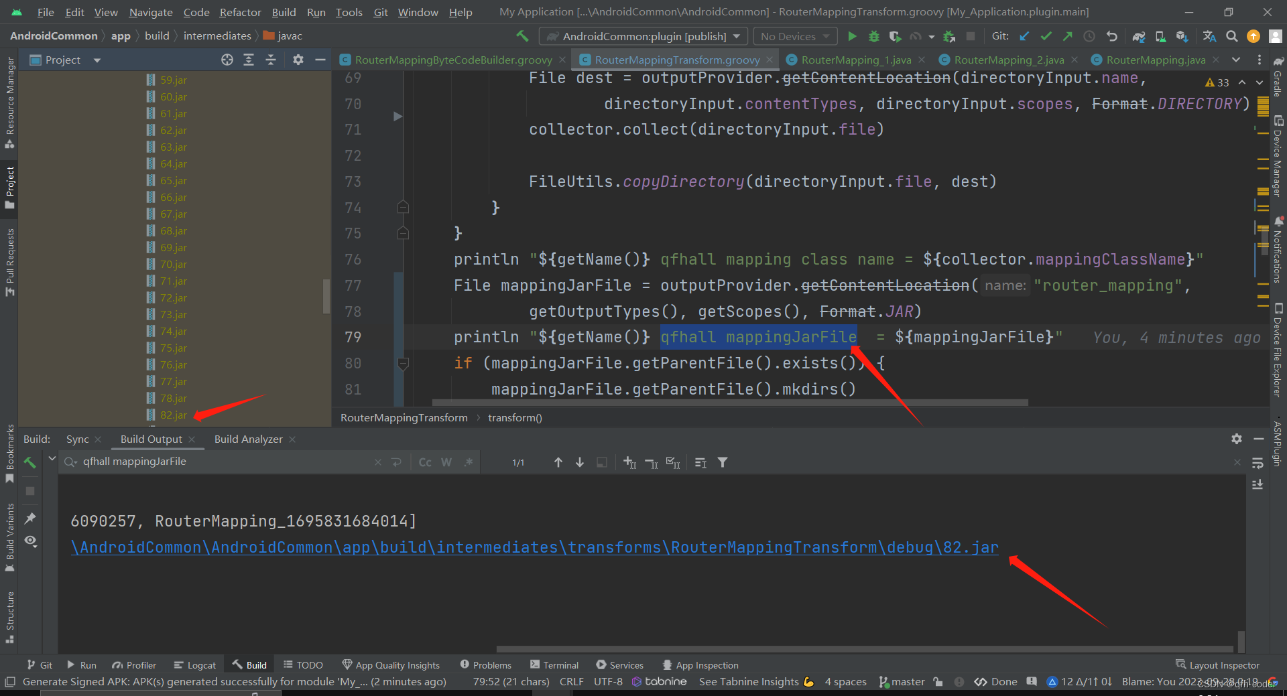Toggle soft-wrap in build output
1287x696 pixels.
pos(1258,463)
